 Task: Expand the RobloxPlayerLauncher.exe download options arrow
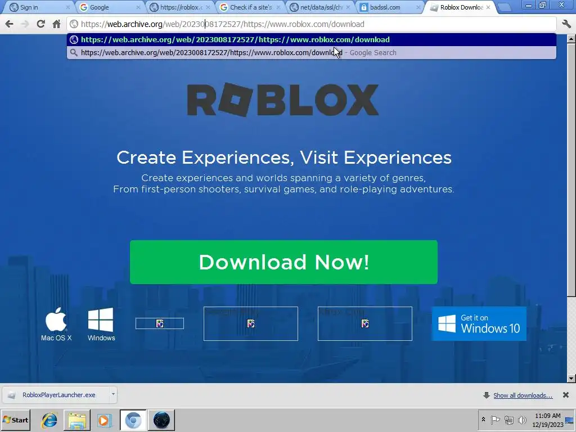[113, 394]
